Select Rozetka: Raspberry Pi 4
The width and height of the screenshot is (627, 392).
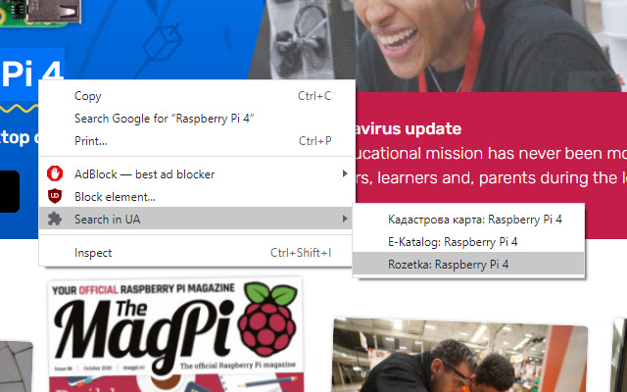[x=468, y=264]
